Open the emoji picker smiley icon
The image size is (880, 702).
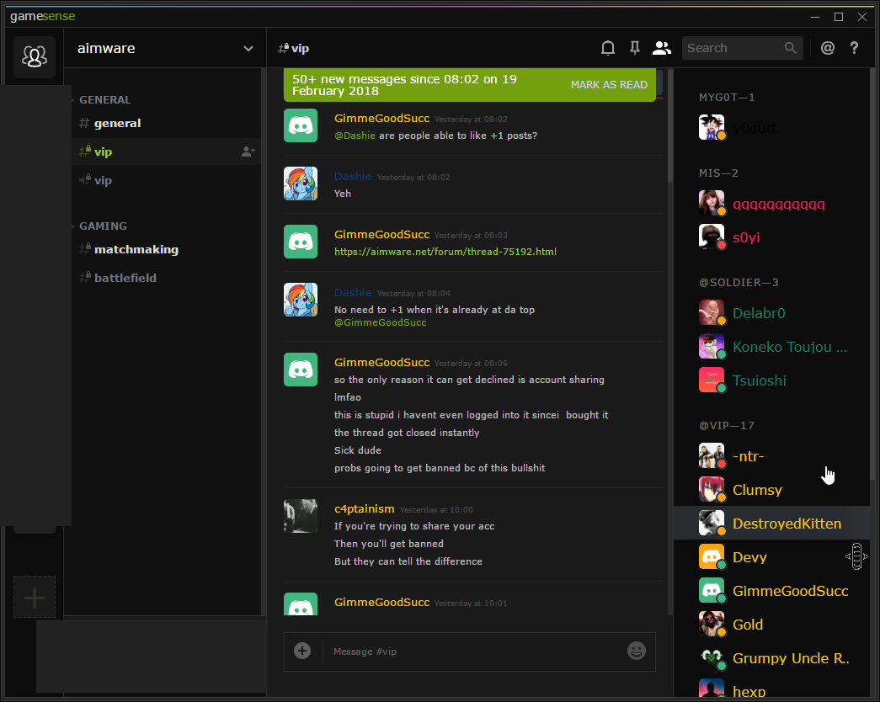(637, 651)
